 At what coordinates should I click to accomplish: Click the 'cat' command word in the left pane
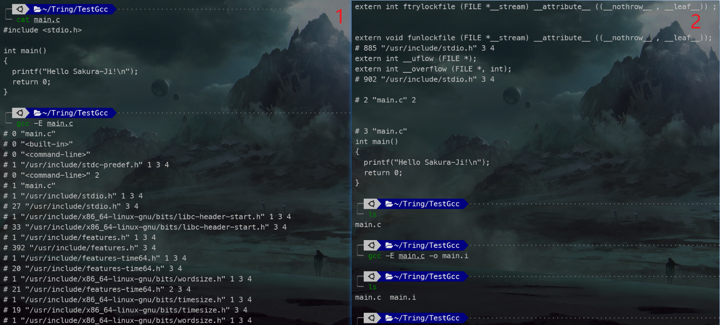pos(23,20)
